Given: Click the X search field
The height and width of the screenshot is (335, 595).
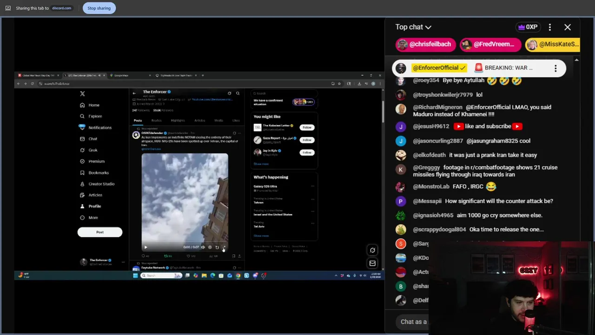Looking at the screenshot, I should [x=284, y=93].
